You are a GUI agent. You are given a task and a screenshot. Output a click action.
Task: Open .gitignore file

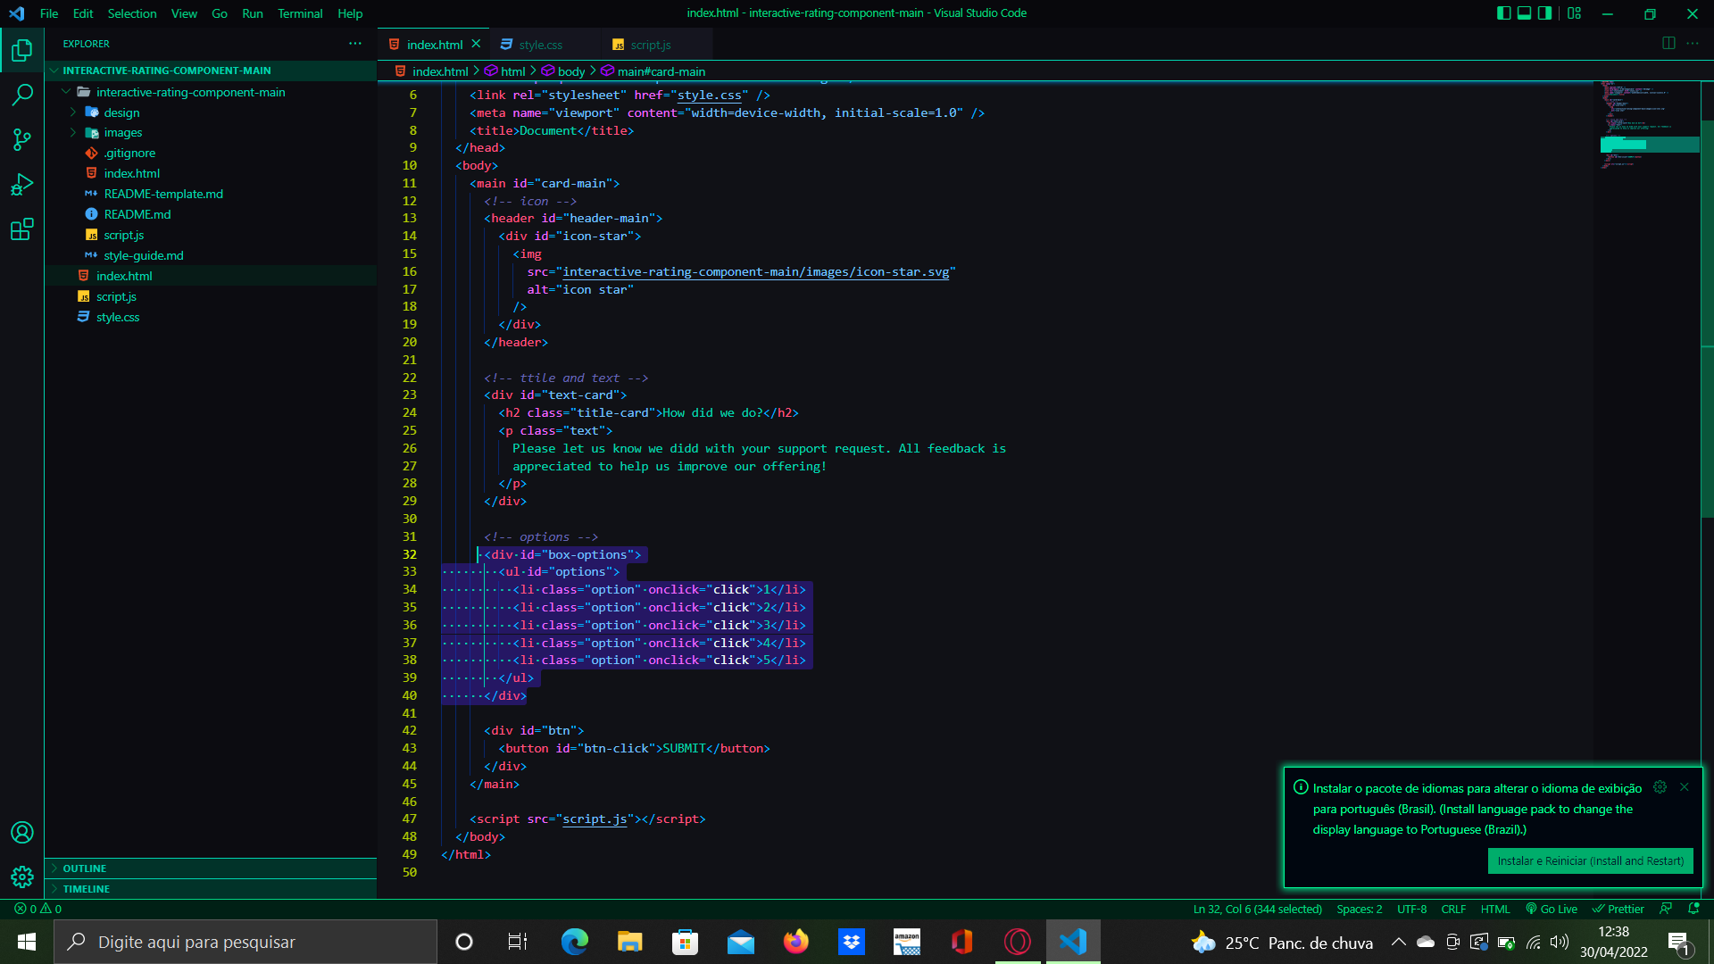point(211,154)
